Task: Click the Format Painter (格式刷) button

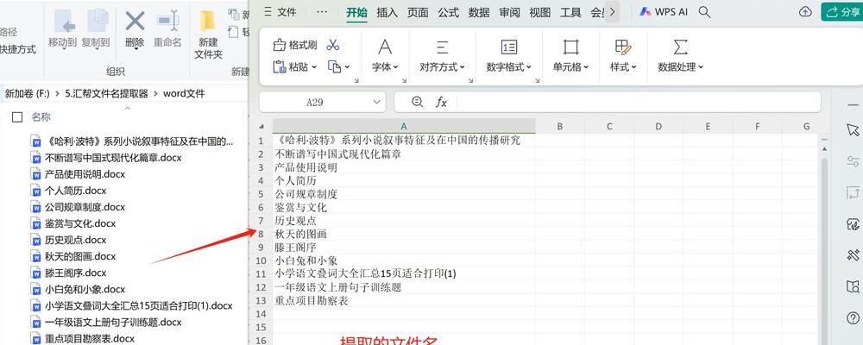Action: [295, 45]
